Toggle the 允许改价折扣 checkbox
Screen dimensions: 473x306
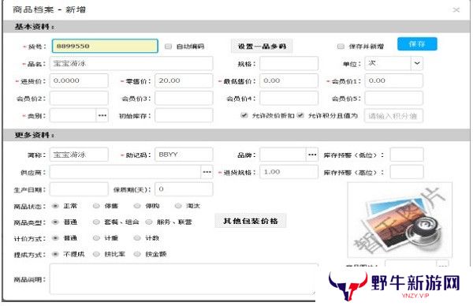[244, 115]
